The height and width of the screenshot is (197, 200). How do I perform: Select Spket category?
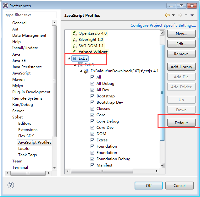tap(17, 117)
